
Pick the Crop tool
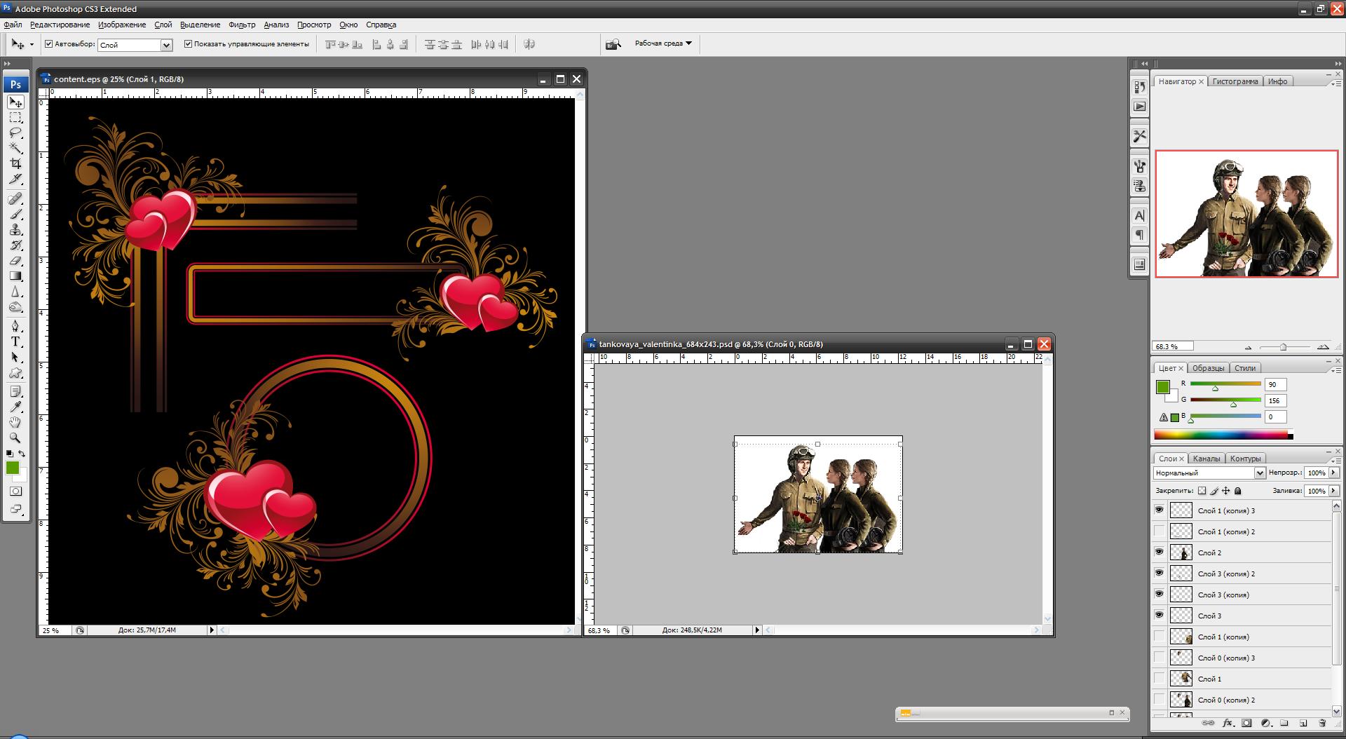coord(15,163)
